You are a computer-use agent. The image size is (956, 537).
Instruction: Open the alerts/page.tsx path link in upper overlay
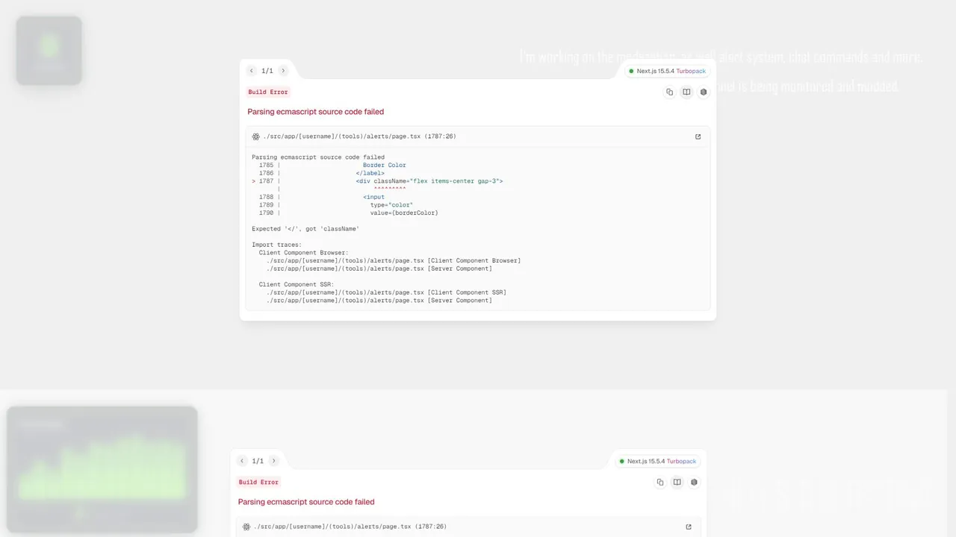[x=359, y=136]
